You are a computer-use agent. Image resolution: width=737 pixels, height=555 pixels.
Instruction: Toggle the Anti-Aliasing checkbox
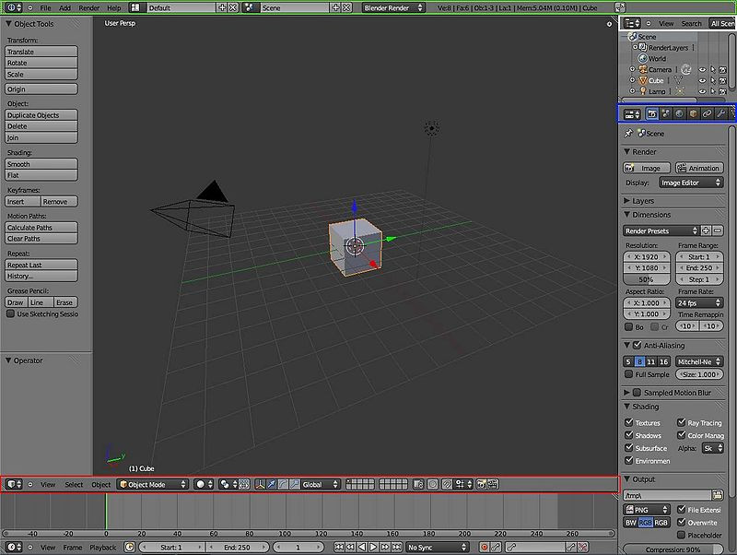(x=637, y=345)
